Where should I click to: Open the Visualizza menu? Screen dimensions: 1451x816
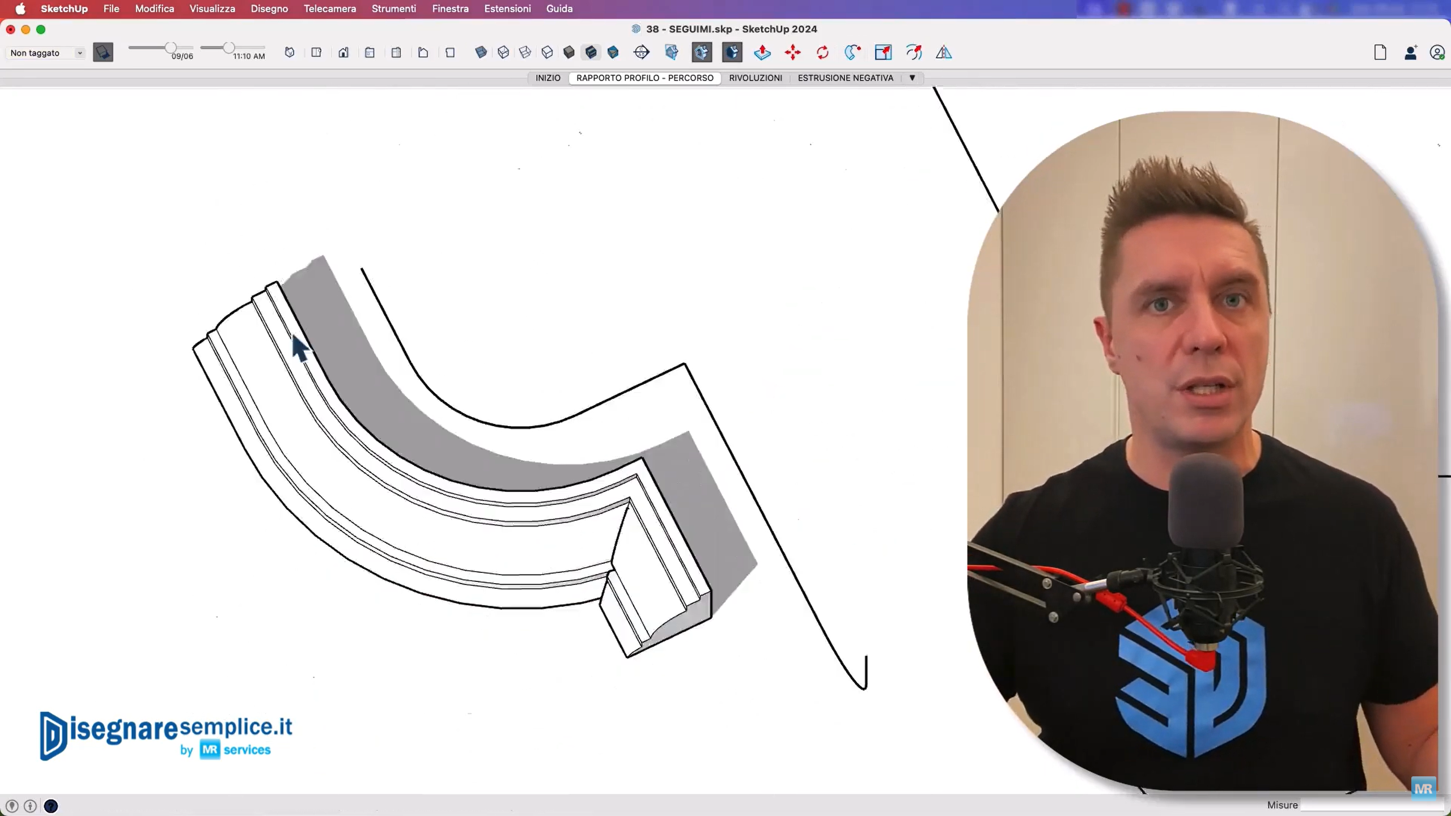click(212, 8)
